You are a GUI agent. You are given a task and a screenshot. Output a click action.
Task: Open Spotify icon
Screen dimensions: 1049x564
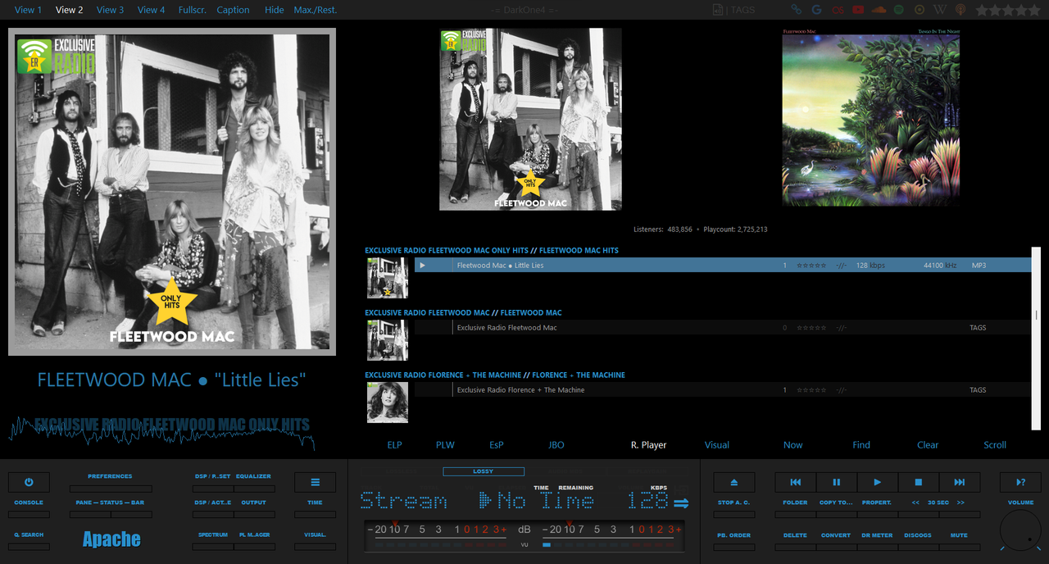tap(899, 10)
